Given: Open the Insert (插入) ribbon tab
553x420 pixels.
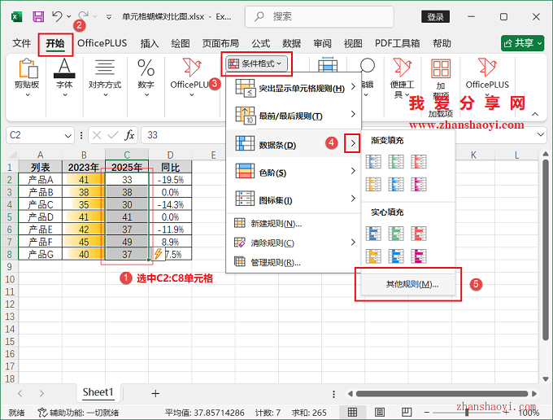Looking at the screenshot, I should [x=150, y=43].
